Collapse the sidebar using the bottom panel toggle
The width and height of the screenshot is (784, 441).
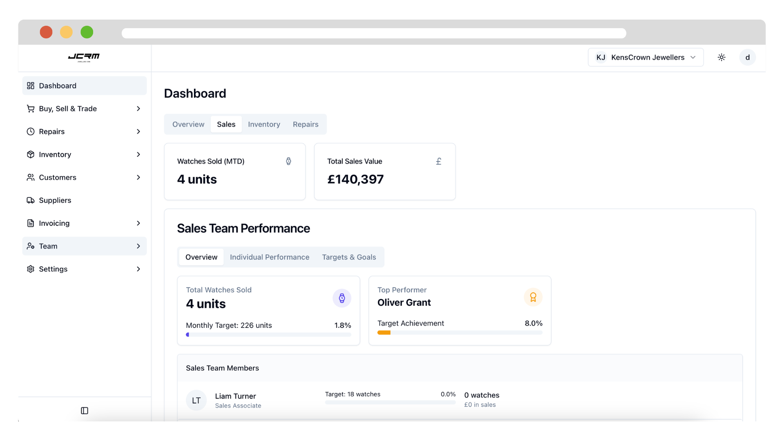click(x=85, y=410)
